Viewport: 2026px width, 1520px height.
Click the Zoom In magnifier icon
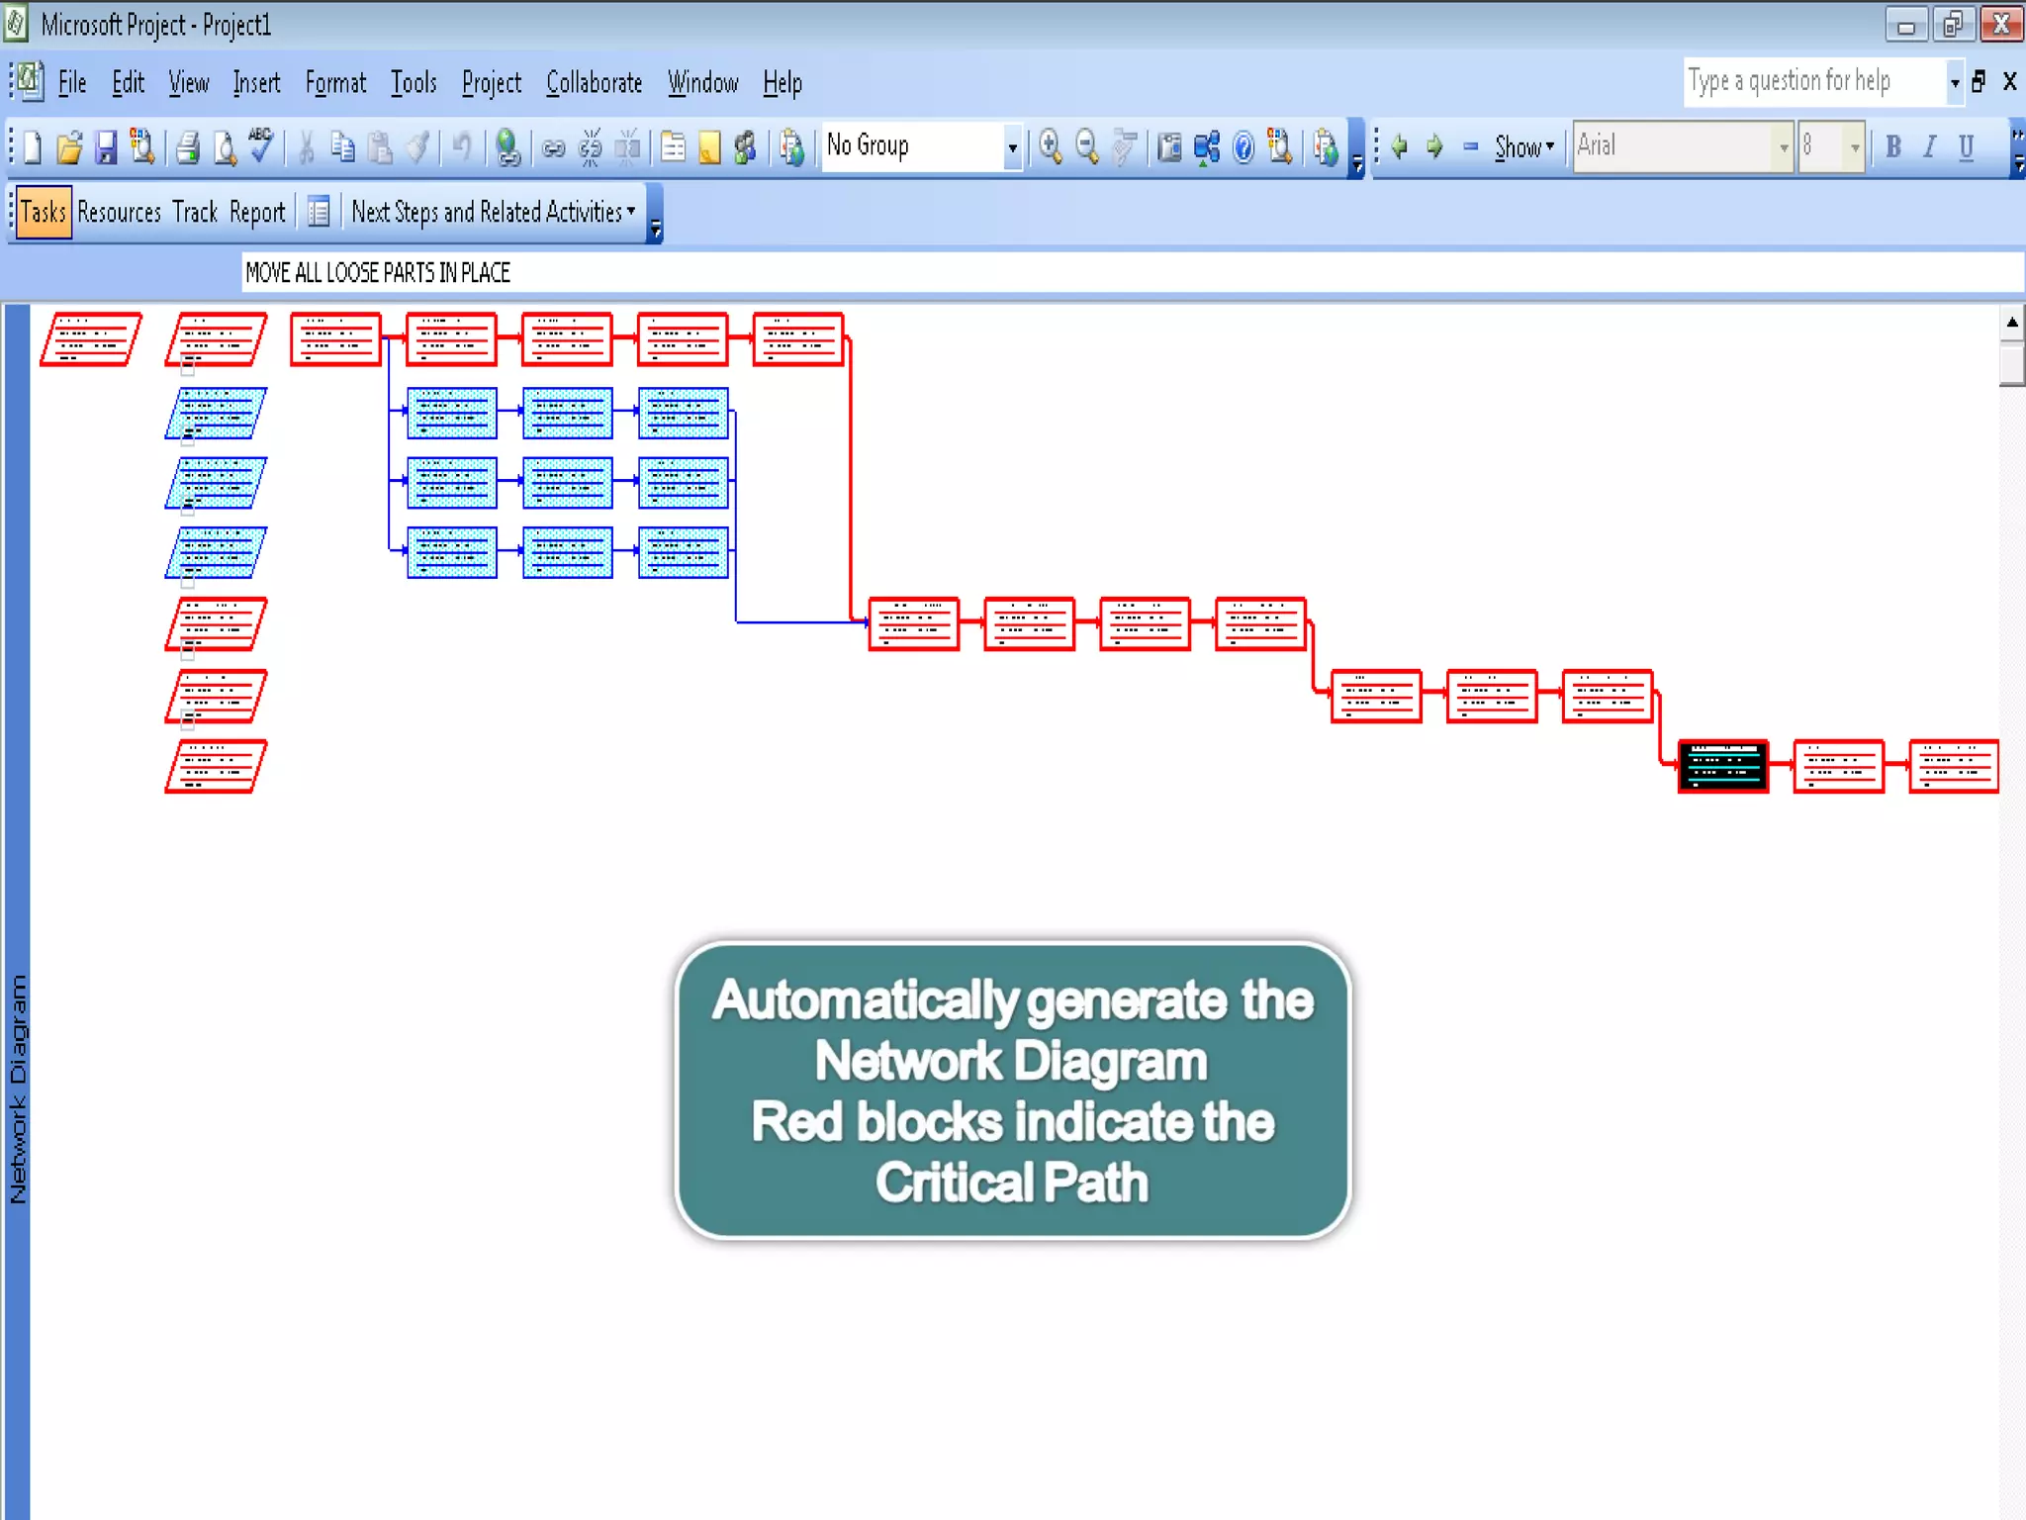coord(1051,147)
